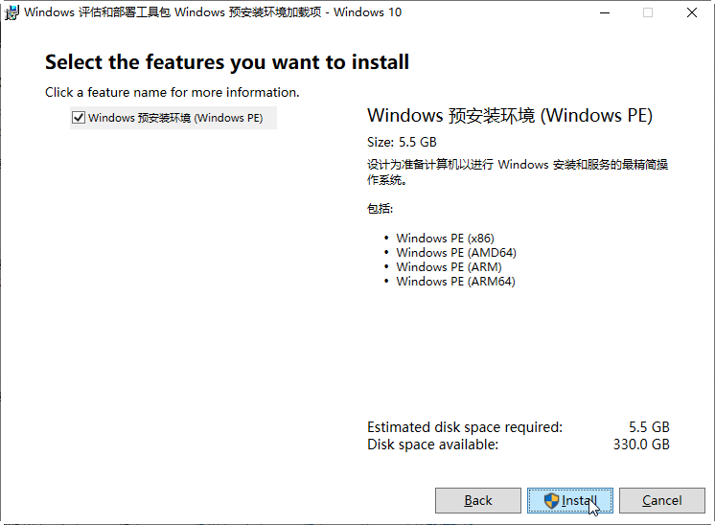Click the disabled maximize button
The height and width of the screenshot is (525, 715).
pyautogui.click(x=648, y=13)
